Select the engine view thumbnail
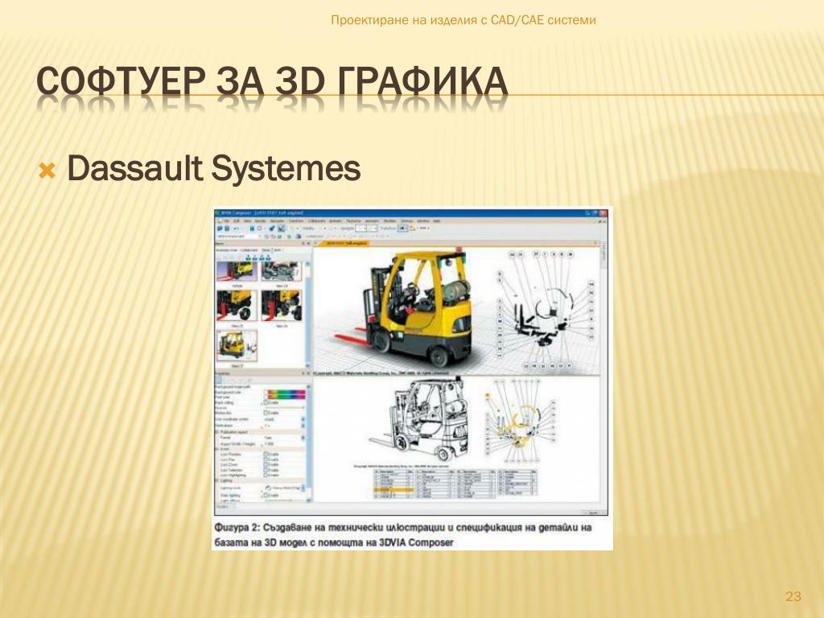 click(x=281, y=271)
